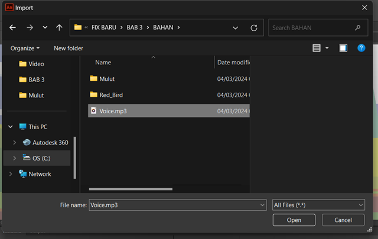Select This PC in navigation pane

(33, 127)
